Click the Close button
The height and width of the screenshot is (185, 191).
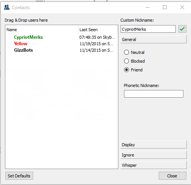click(172, 176)
